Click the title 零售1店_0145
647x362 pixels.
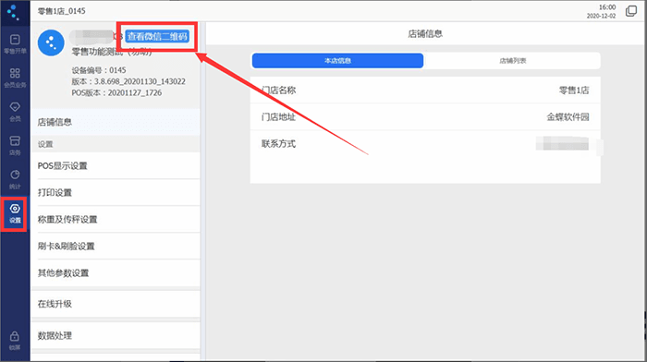(62, 11)
